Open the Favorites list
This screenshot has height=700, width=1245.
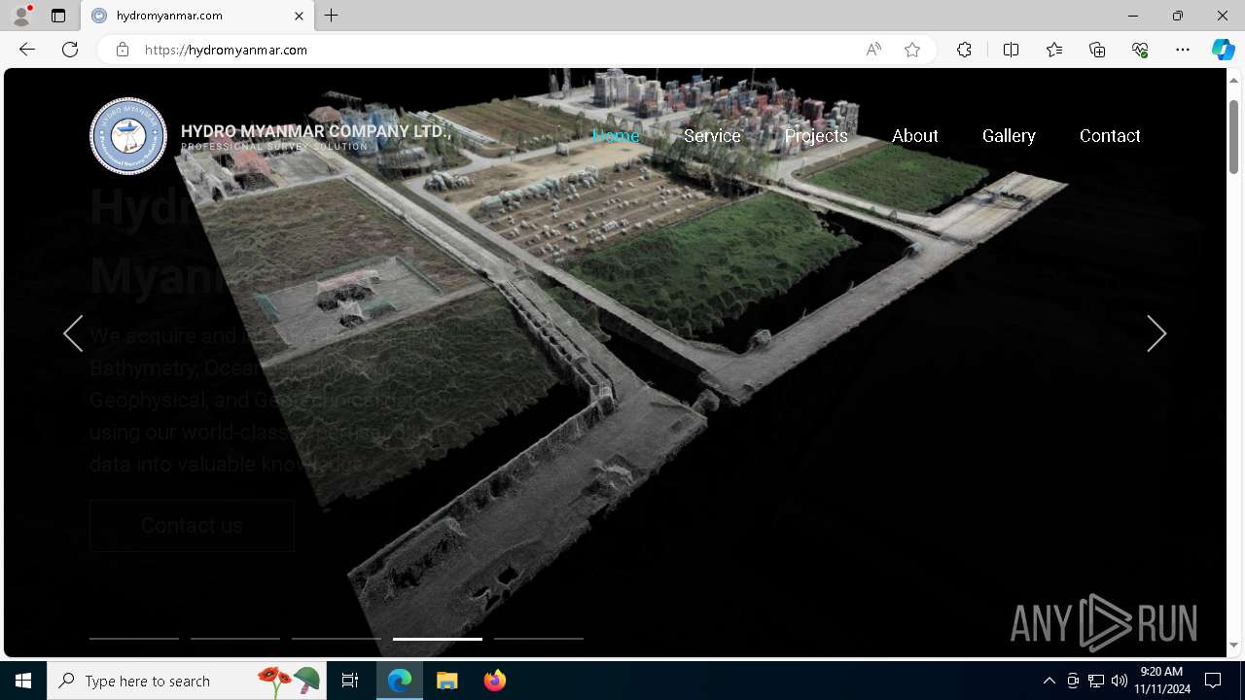pos(1054,50)
